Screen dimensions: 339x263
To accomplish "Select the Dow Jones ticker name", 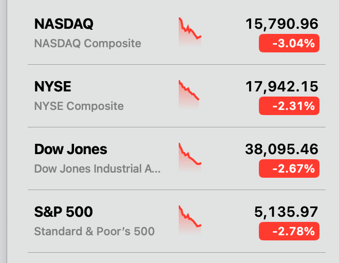I will [71, 149].
